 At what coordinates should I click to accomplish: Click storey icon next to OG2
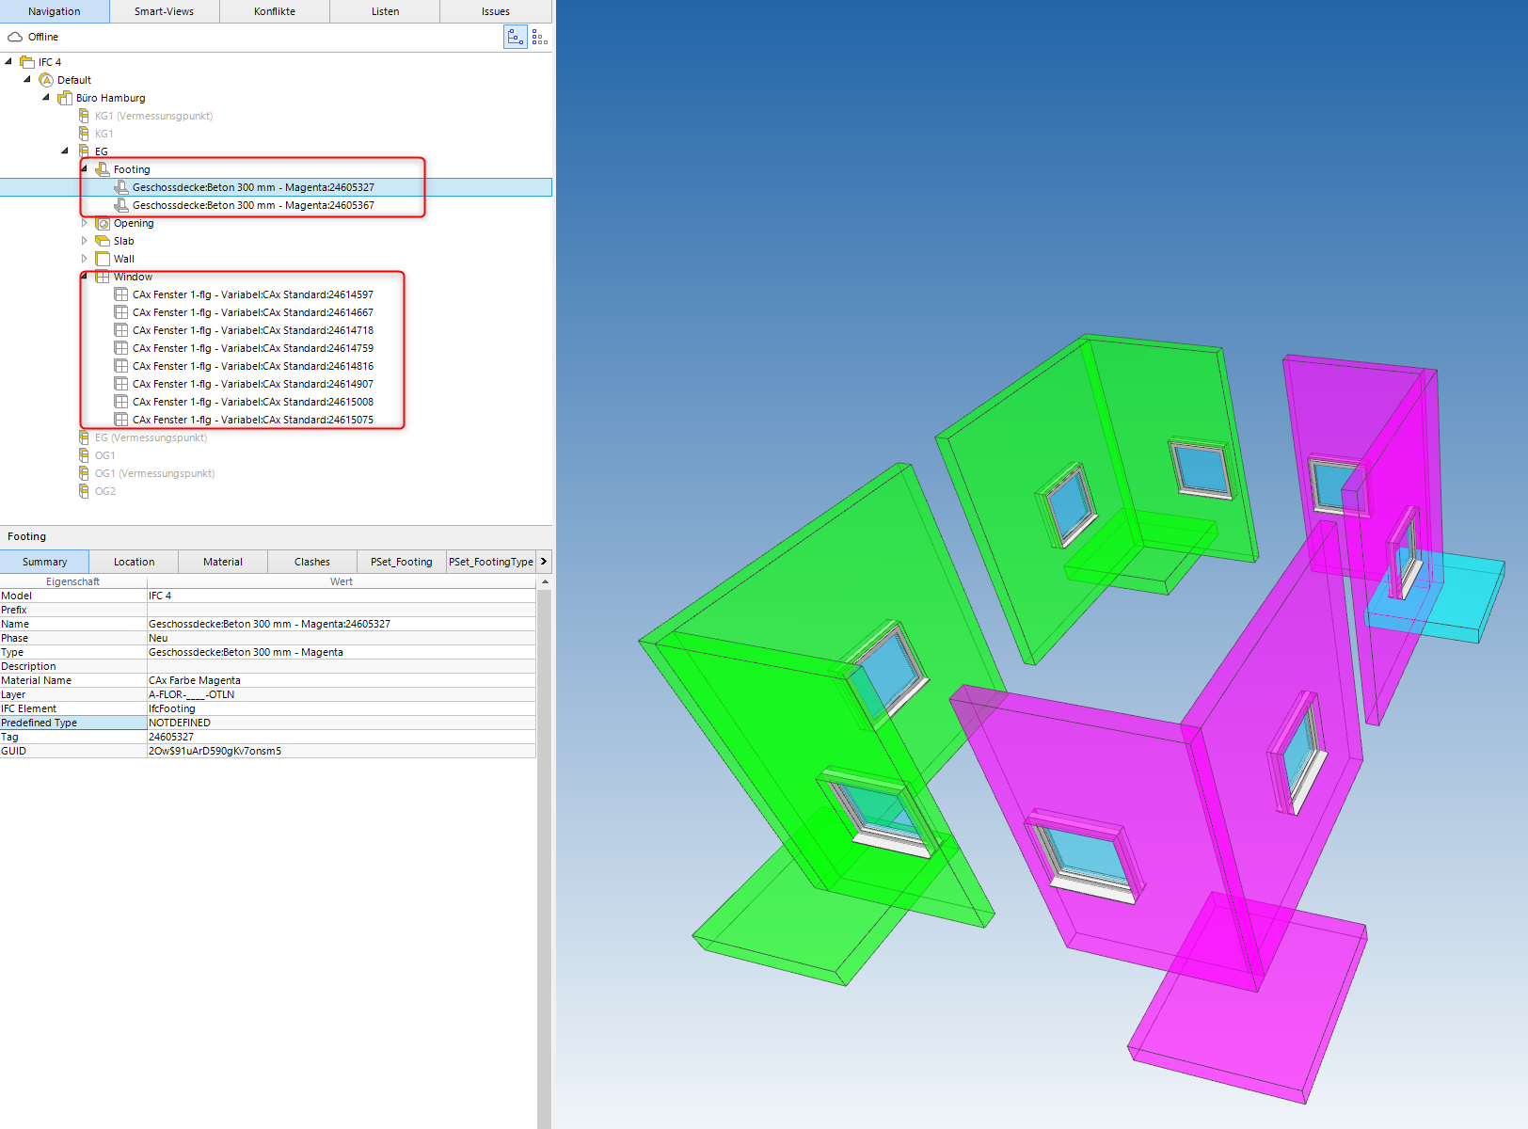point(84,491)
